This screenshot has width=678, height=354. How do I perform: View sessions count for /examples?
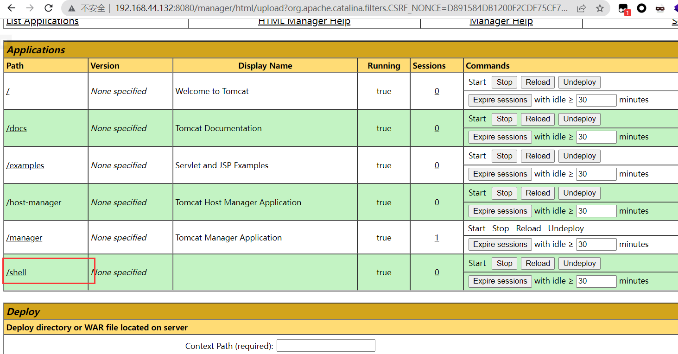[437, 165]
